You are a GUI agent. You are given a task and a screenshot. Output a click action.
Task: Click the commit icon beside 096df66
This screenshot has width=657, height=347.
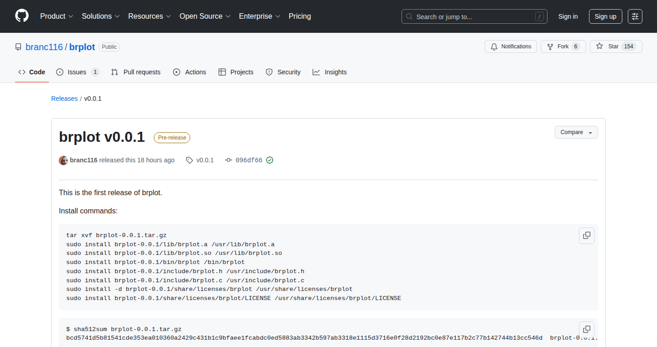click(229, 160)
